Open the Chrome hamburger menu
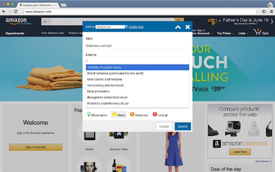Viewport: 275px width, 172px height. click(x=271, y=12)
